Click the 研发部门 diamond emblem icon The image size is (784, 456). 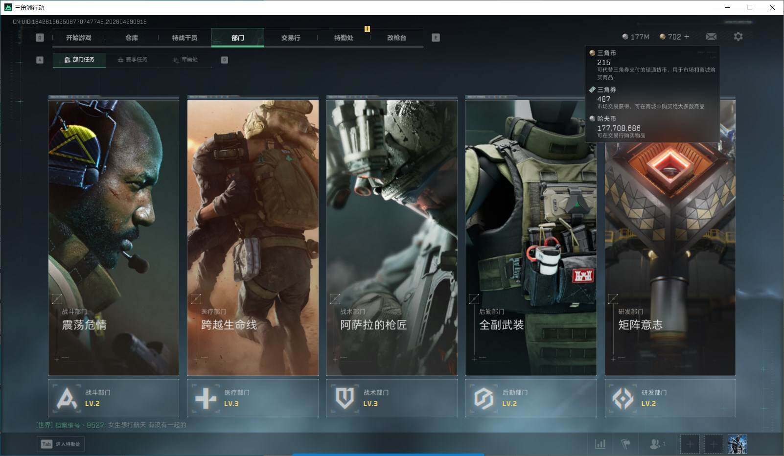tap(623, 398)
